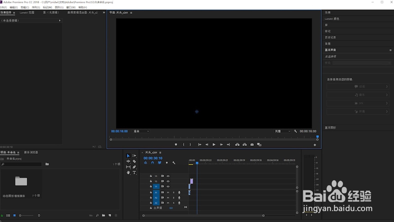Select the Pen tool
The width and height of the screenshot is (394, 222).
(134, 167)
